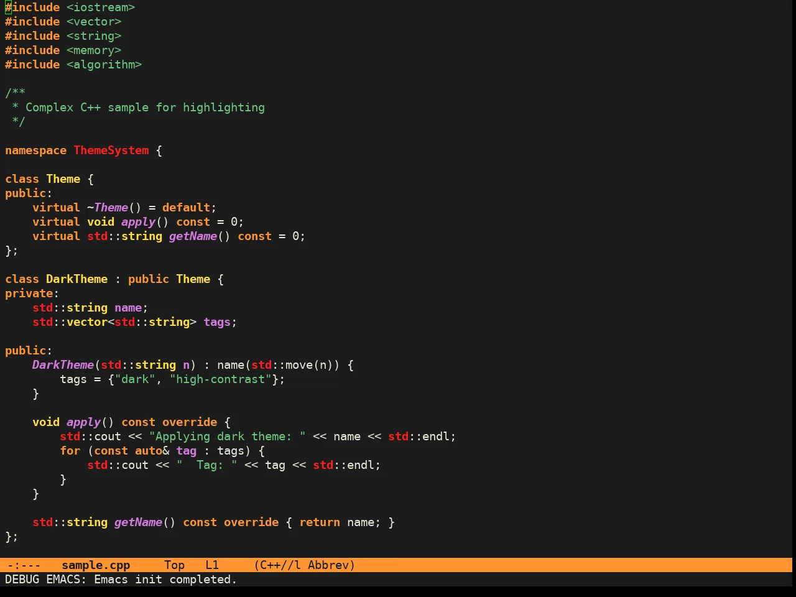
Task: Place cursor on #include <iostream> line
Action: [x=70, y=7]
